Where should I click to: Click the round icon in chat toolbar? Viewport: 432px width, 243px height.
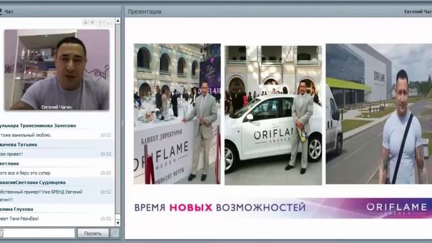click(x=92, y=22)
